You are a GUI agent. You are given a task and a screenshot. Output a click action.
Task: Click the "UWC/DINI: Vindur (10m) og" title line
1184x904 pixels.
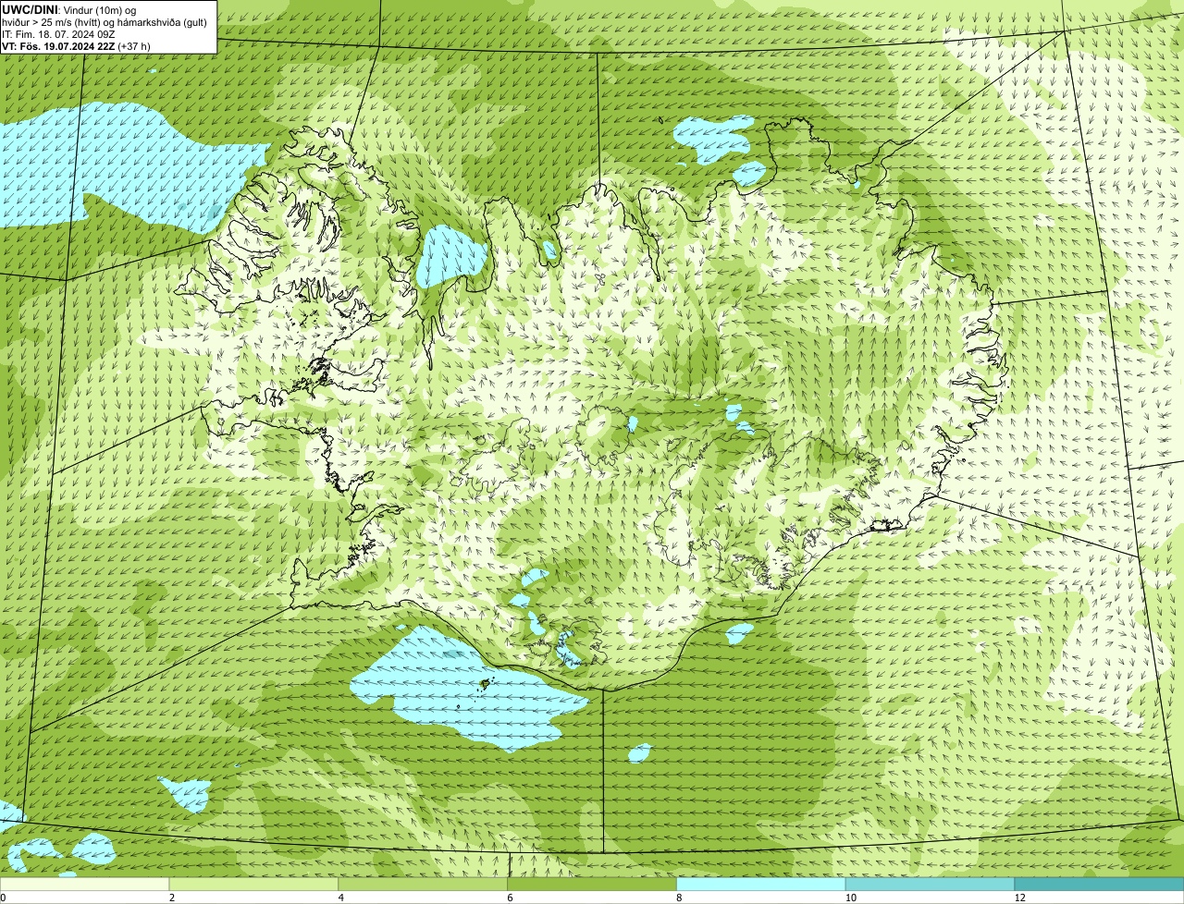[68, 10]
